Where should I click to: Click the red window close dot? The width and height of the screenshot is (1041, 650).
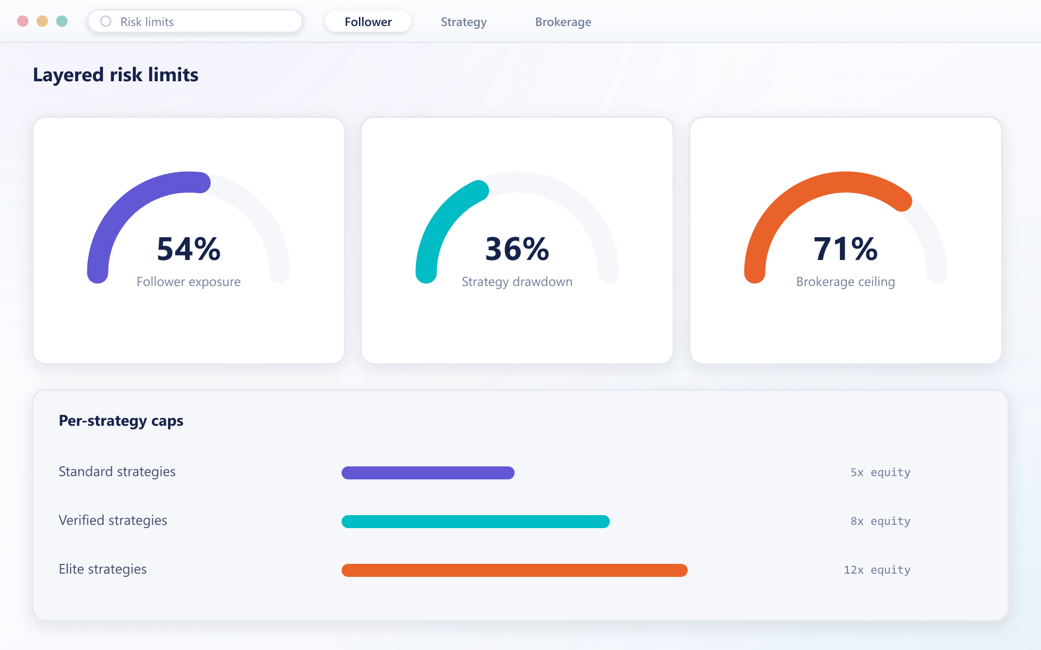(23, 21)
